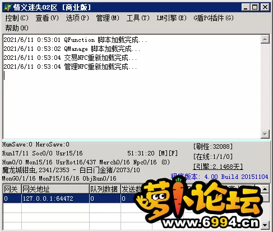
Task: Open the 控制(C) menu
Action: coord(17,18)
